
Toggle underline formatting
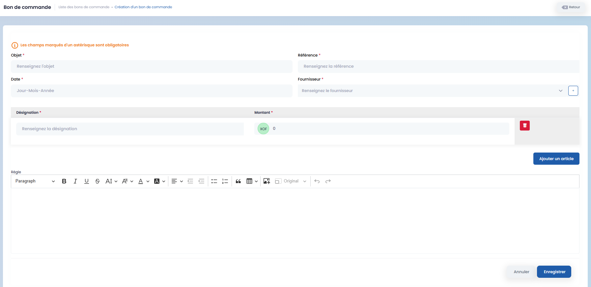87,181
